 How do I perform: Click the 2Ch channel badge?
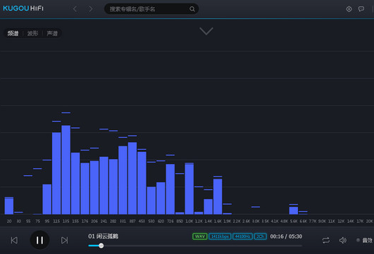pyautogui.click(x=260, y=236)
